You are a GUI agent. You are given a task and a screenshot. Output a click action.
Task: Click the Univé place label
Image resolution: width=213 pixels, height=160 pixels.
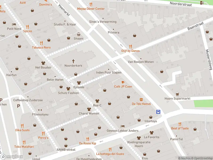36,159
